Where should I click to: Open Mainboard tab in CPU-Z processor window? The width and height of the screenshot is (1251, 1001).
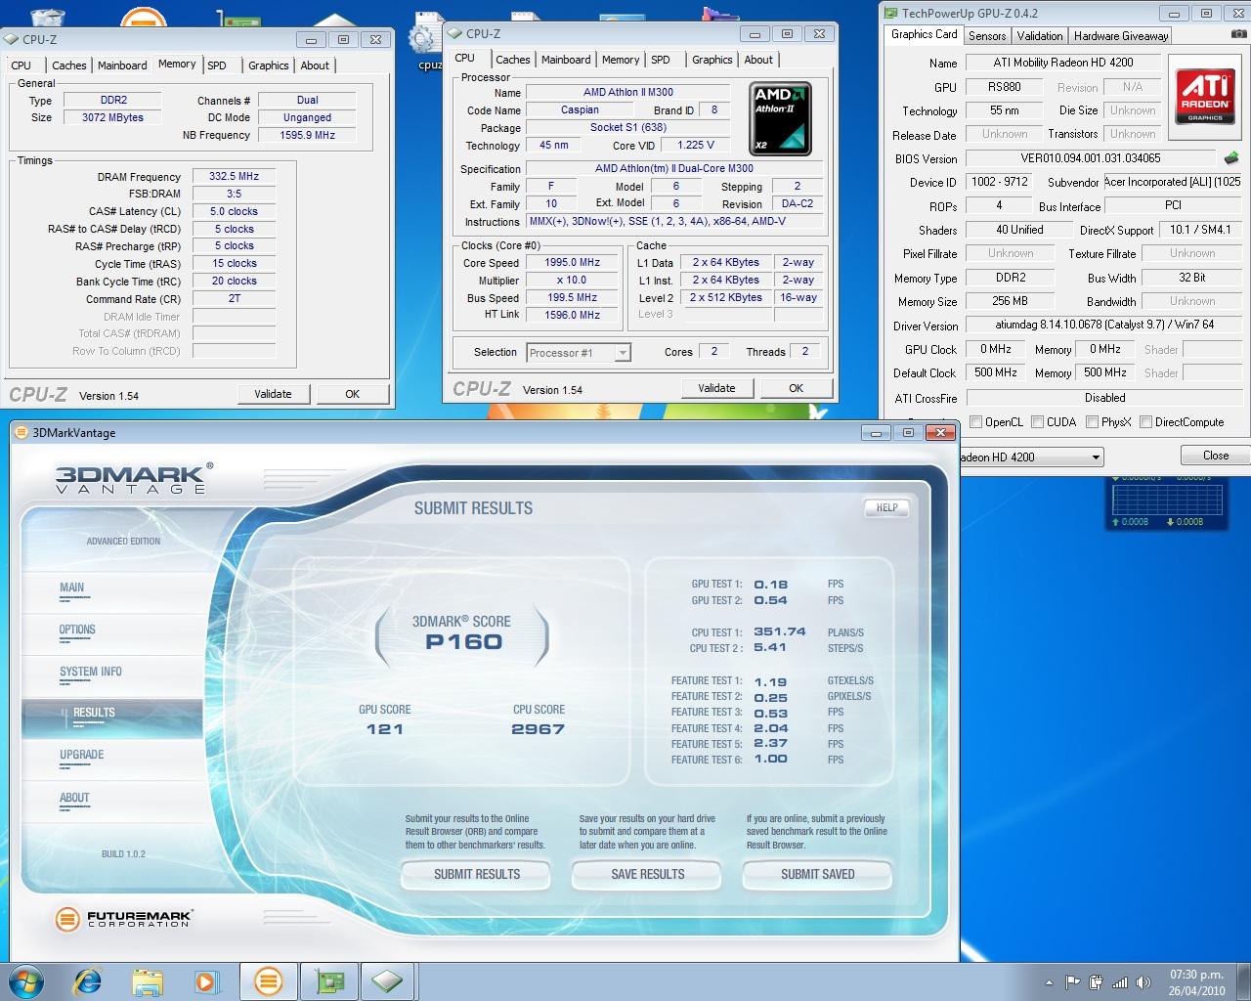[566, 60]
